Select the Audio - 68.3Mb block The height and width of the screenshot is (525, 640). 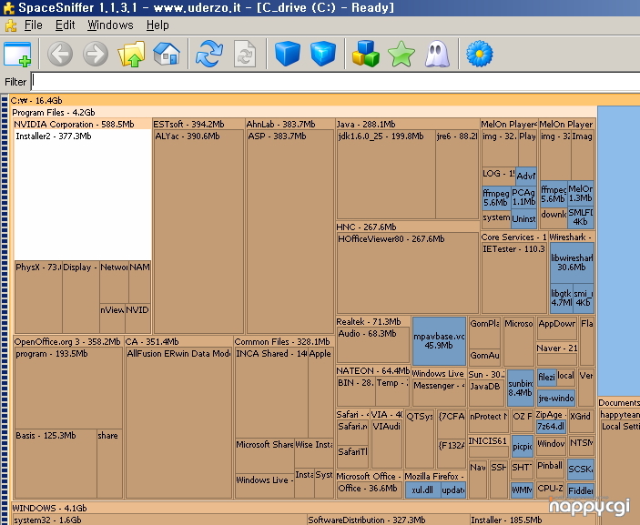(x=373, y=345)
